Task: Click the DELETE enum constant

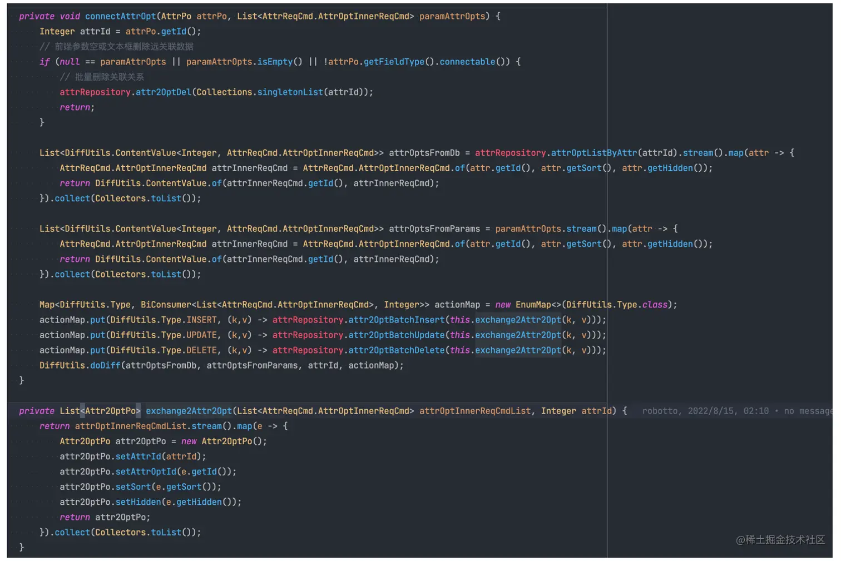Action: click(201, 350)
